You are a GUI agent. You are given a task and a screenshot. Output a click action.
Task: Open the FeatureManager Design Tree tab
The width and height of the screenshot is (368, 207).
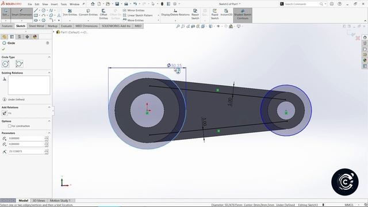click(4, 37)
